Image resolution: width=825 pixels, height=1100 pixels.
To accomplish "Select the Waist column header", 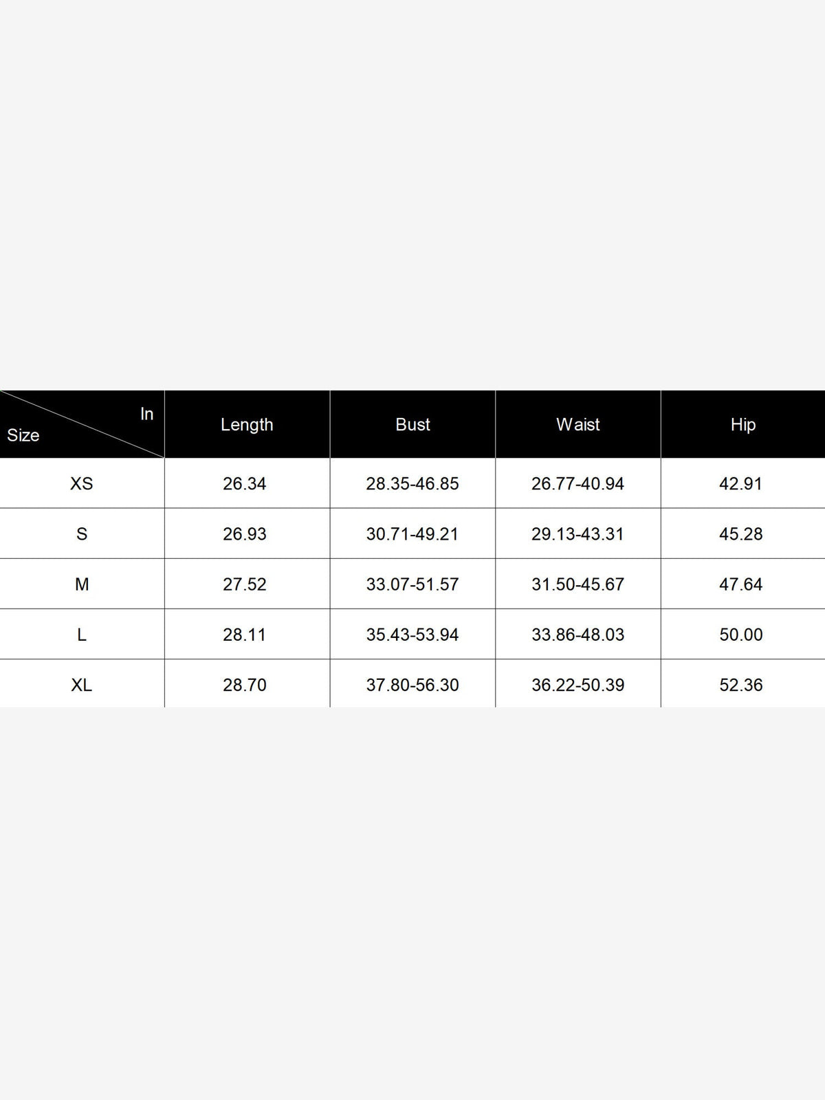I will click(x=577, y=425).
